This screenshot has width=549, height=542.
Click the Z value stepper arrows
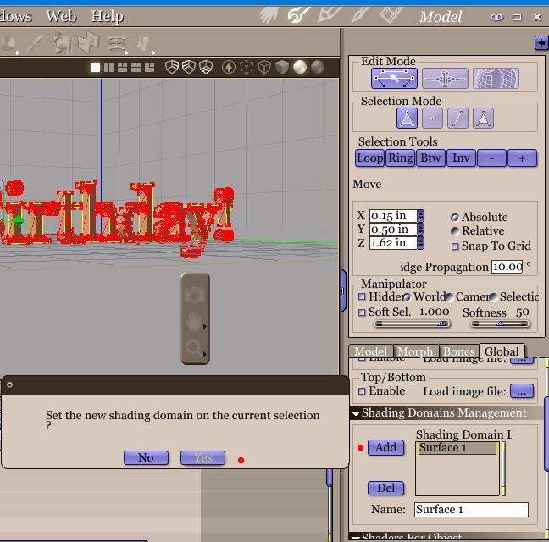pyautogui.click(x=420, y=243)
